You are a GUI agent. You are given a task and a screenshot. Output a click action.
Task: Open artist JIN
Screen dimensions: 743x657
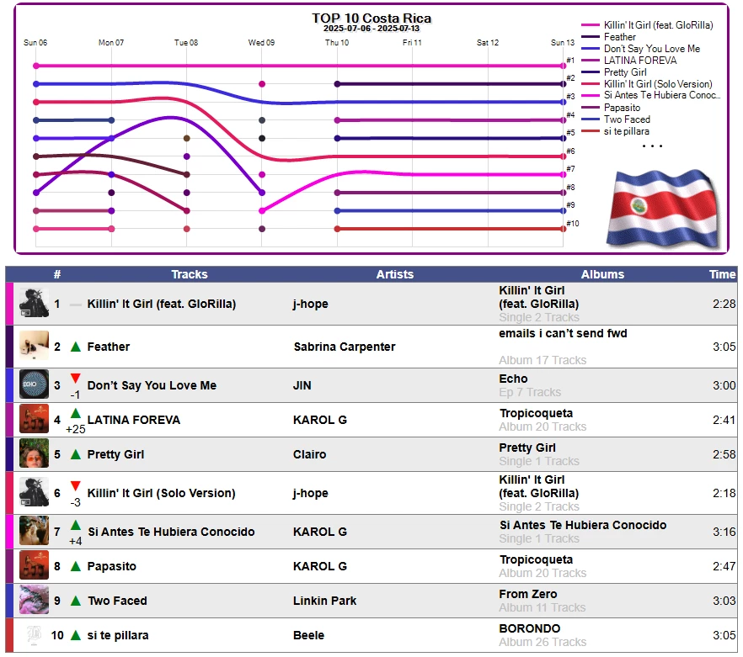click(x=302, y=385)
